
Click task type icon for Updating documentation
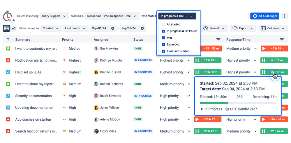click(8, 108)
